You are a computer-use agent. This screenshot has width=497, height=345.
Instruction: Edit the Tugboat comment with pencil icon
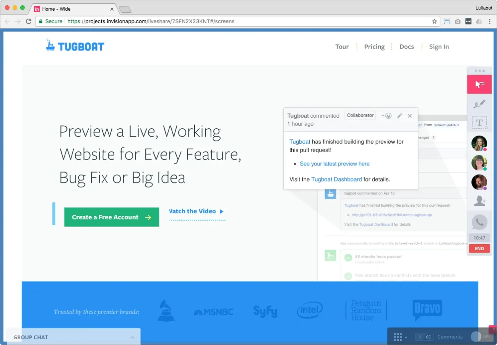click(x=399, y=116)
